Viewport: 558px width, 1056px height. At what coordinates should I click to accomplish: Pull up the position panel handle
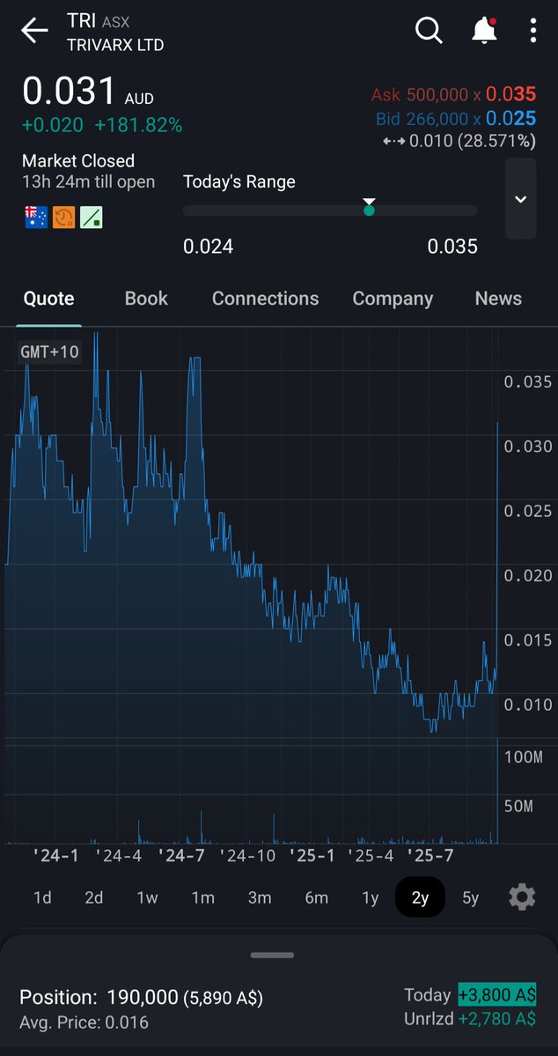coord(272,955)
